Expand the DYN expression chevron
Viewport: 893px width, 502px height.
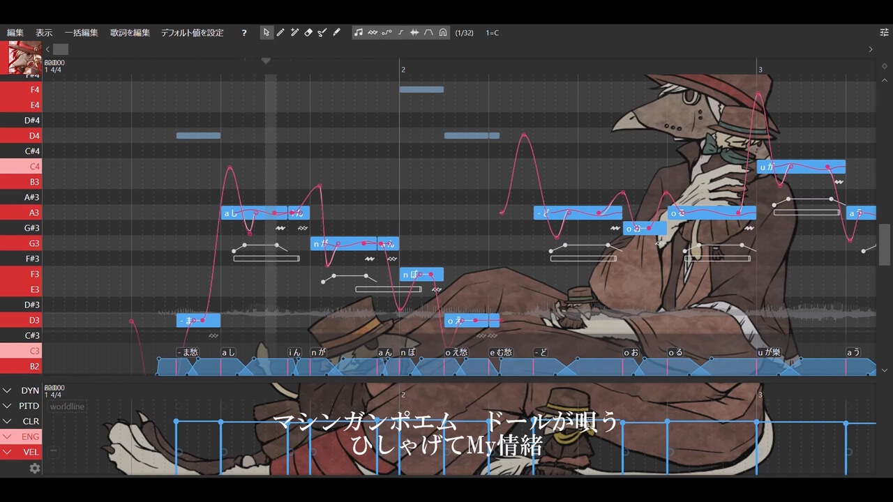8,390
